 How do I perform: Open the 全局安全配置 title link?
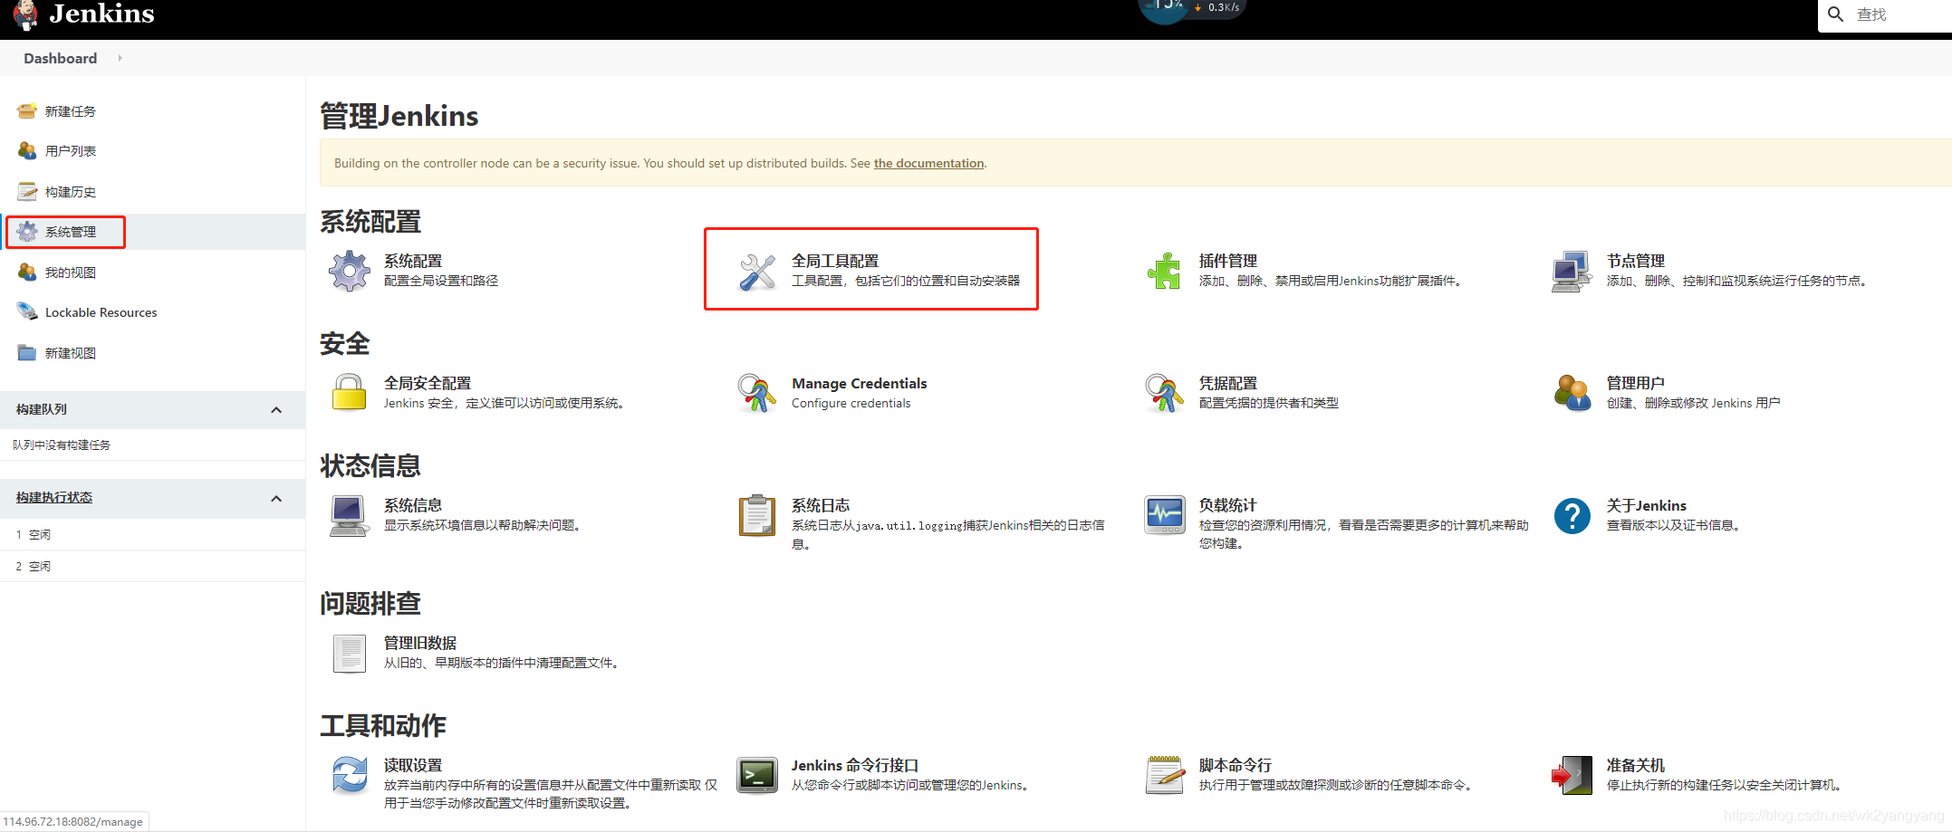[427, 383]
